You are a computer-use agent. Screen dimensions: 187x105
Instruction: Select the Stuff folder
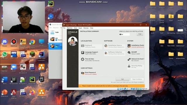[162, 30]
